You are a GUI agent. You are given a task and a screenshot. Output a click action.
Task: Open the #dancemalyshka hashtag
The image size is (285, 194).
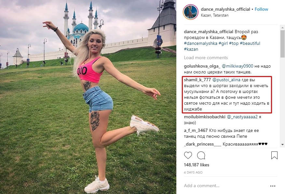pos(201,43)
